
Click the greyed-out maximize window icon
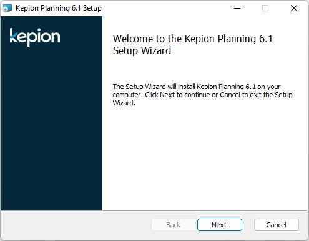(265, 8)
